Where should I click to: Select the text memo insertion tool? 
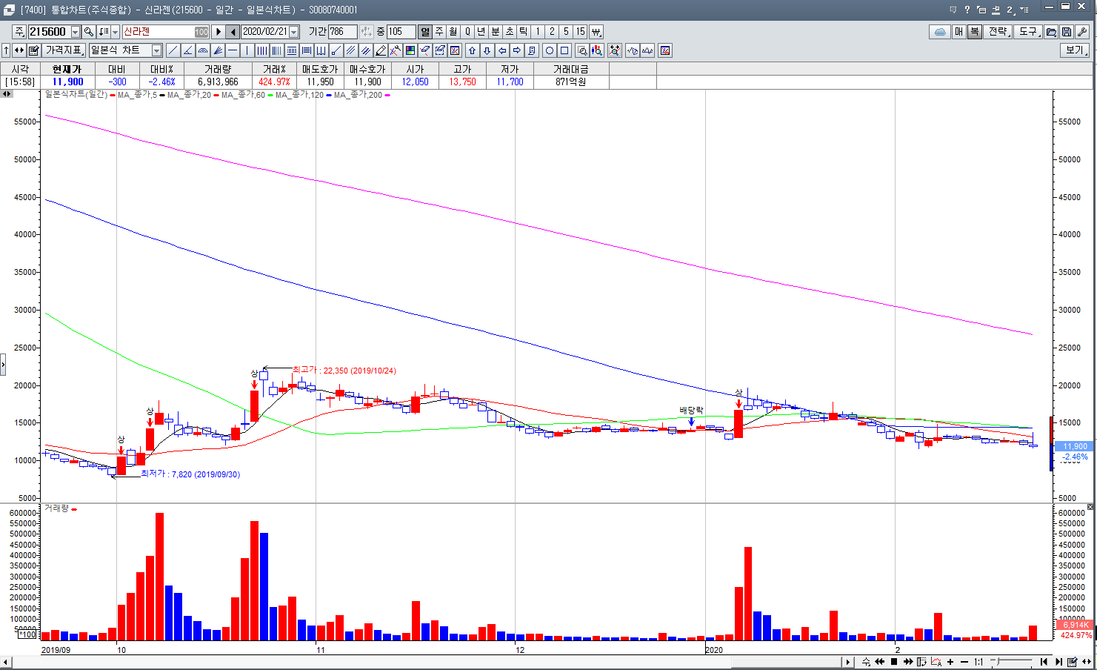(532, 50)
